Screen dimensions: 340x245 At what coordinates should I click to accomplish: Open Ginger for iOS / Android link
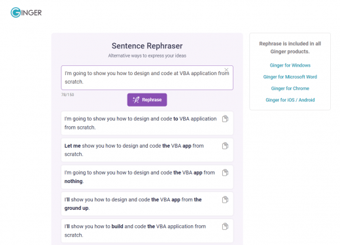[x=290, y=100]
